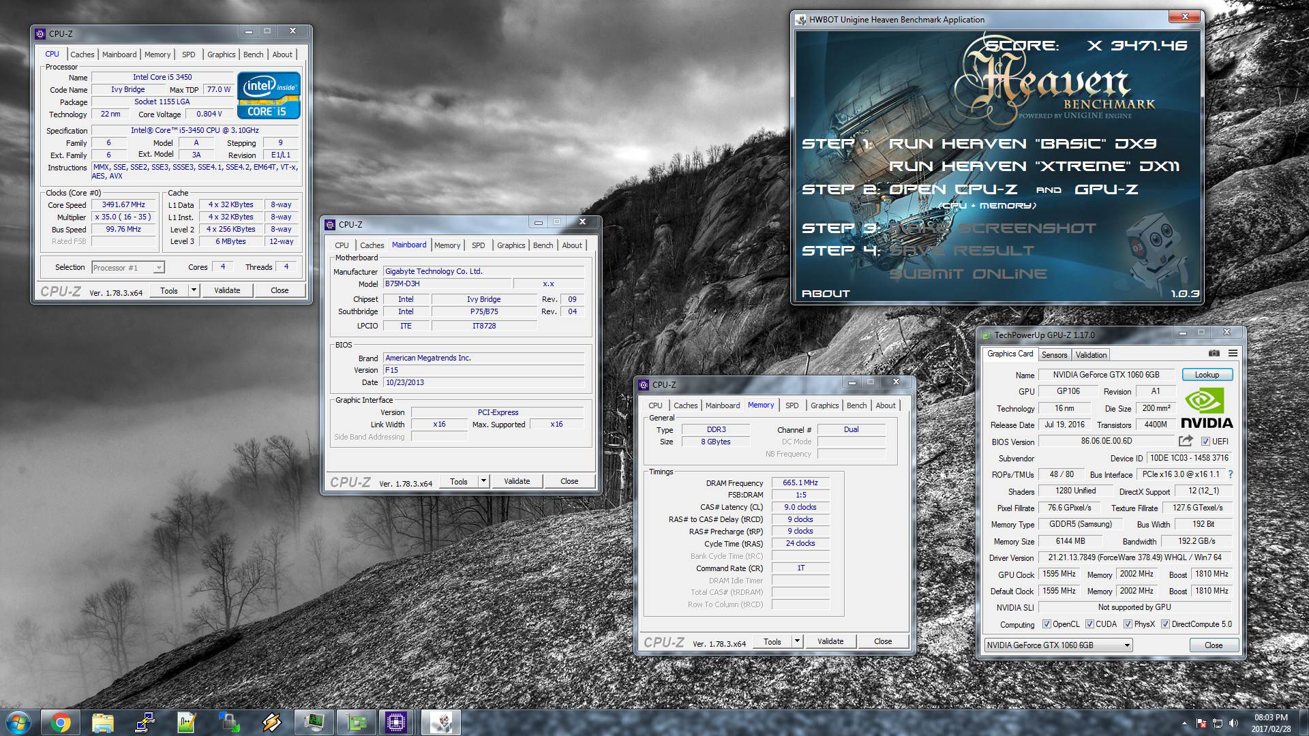This screenshot has height=736, width=1309.
Task: Expand Tools arrow in the CPU-Z Memory window
Action: pyautogui.click(x=797, y=641)
